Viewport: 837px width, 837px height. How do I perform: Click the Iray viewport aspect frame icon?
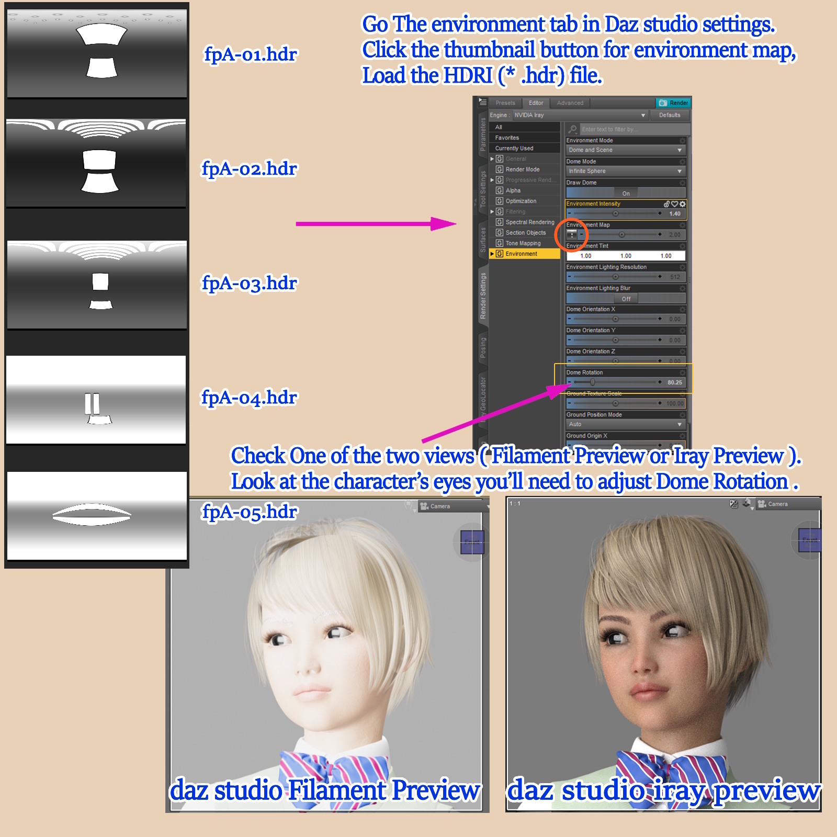tap(733, 504)
